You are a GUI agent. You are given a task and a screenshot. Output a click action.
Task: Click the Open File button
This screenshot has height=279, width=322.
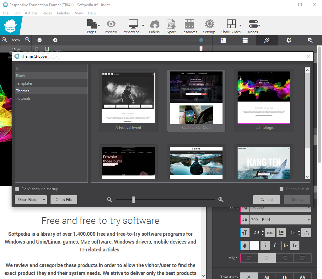pyautogui.click(x=64, y=200)
